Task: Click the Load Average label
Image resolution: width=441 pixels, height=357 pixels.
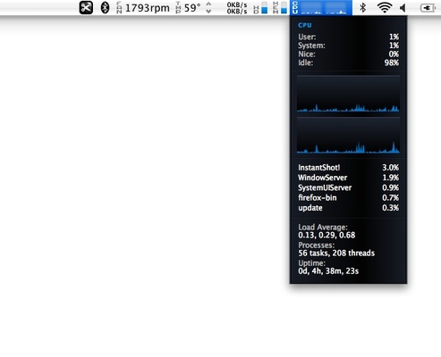Action: (323, 228)
